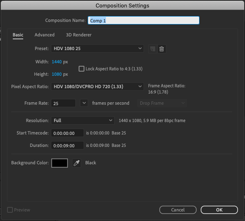Open the Resolution dropdown set to Full
The height and width of the screenshot is (221, 245).
(83, 120)
